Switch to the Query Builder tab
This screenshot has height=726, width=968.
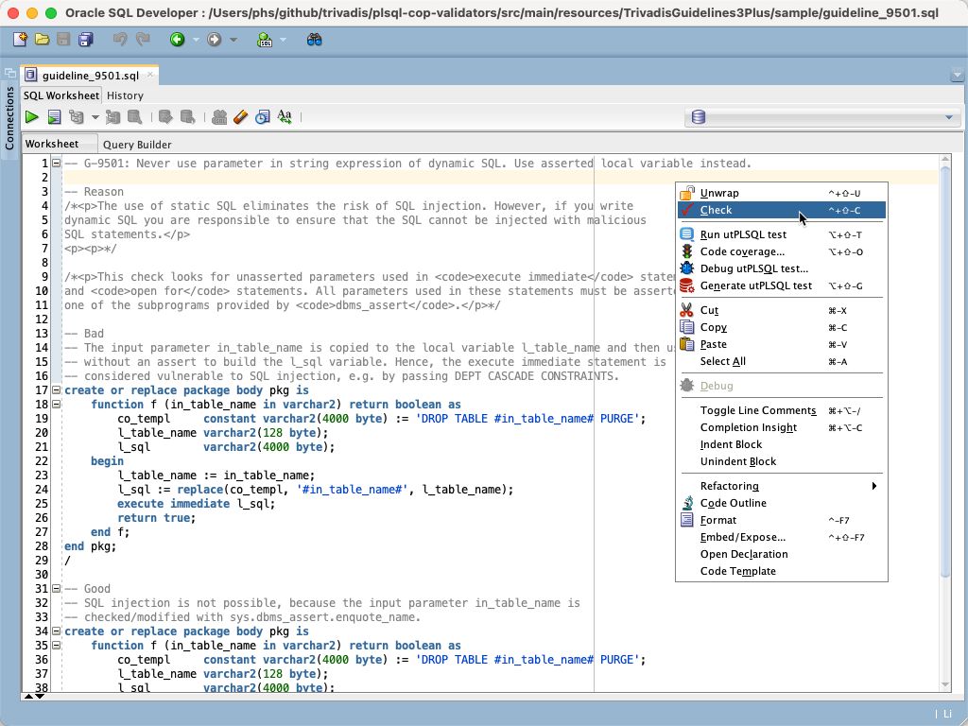137,145
